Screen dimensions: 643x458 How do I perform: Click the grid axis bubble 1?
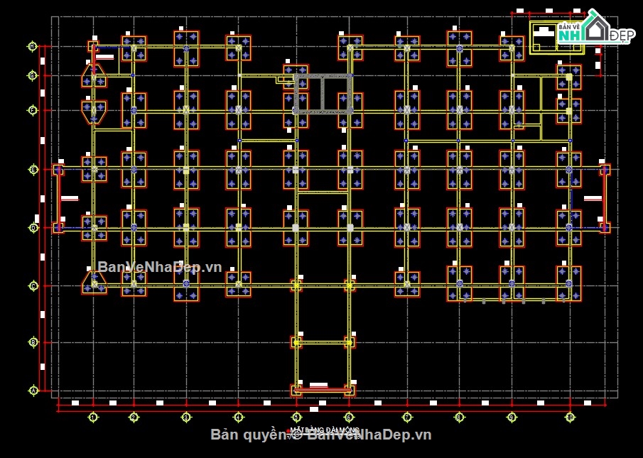click(x=93, y=418)
